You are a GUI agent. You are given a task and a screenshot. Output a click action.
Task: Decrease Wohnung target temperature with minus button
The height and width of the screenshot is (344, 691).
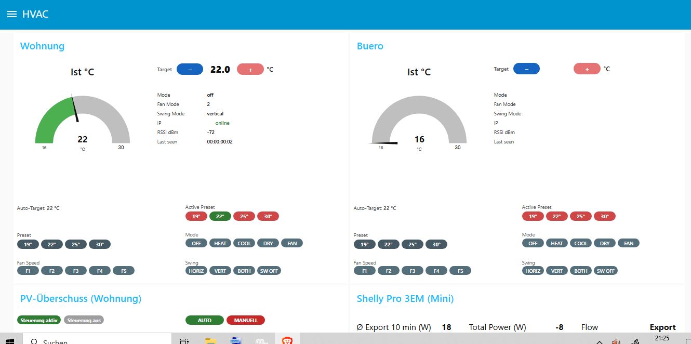(190, 69)
